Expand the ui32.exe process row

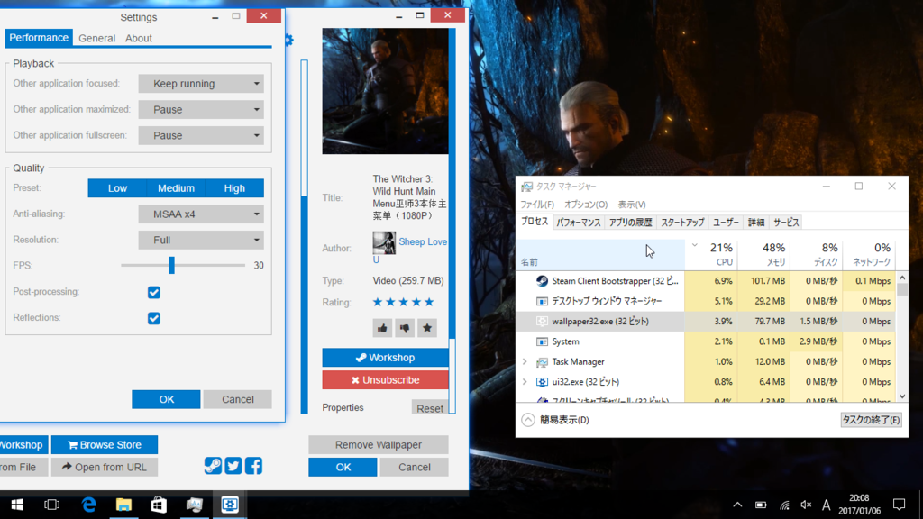tap(525, 382)
